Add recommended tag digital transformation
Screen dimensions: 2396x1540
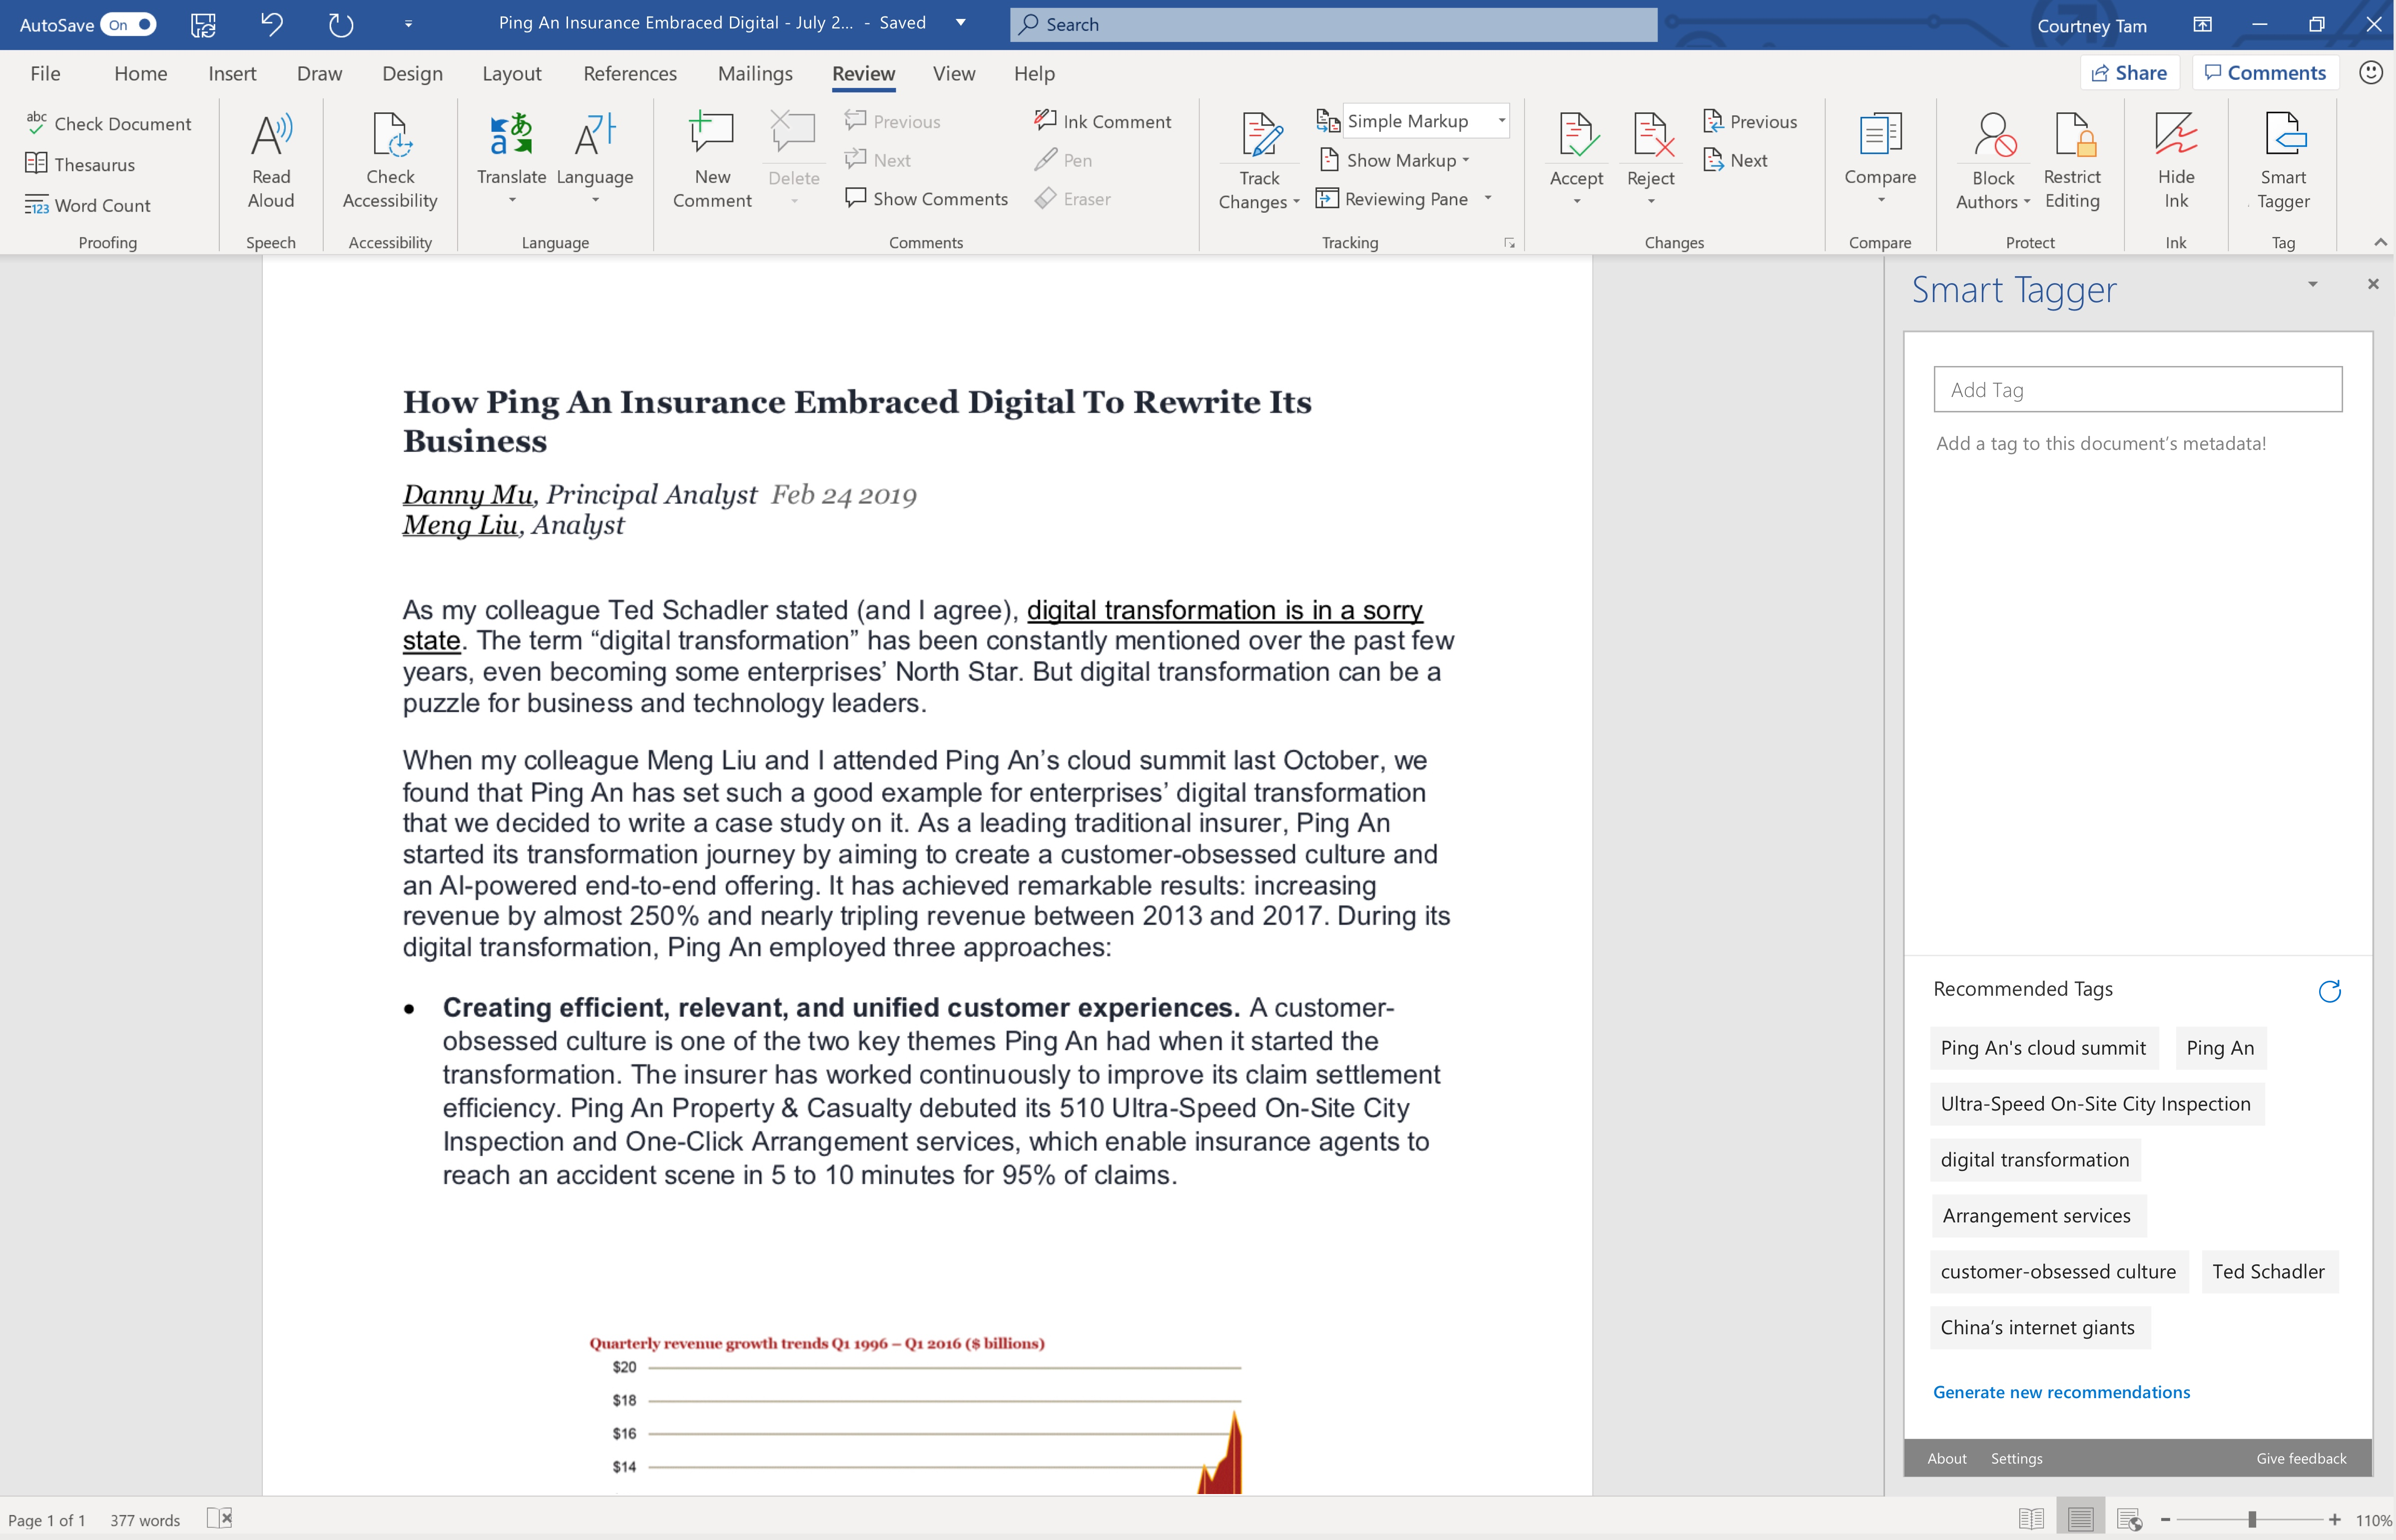tap(2035, 1159)
